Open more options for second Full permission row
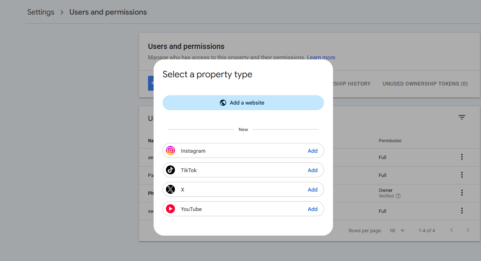481x261 pixels. coord(462,175)
